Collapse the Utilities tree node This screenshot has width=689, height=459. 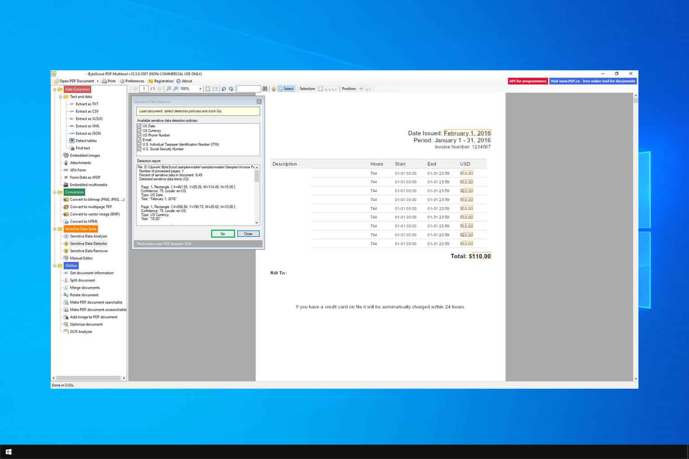(x=55, y=266)
